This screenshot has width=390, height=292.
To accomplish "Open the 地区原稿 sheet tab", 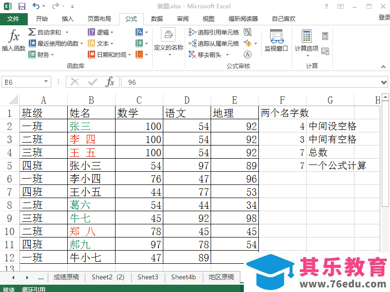I will click(221, 277).
